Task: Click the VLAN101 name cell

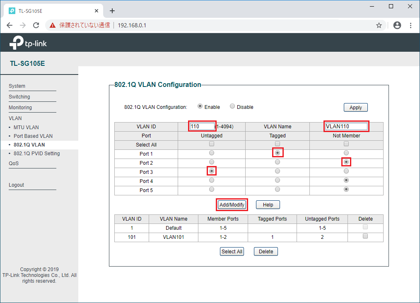Action: (x=174, y=237)
